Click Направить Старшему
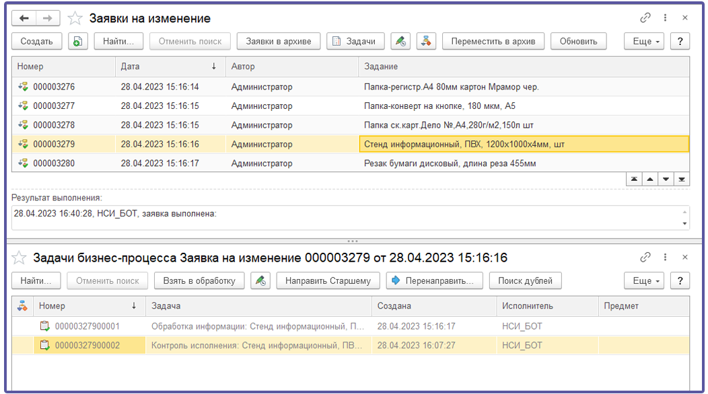 328,281
